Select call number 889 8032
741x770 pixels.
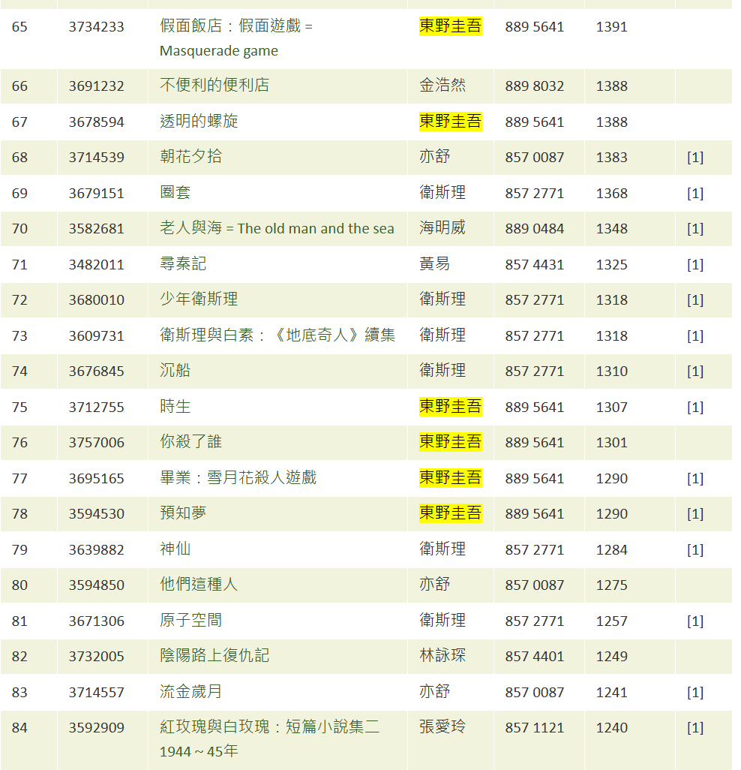[535, 86]
